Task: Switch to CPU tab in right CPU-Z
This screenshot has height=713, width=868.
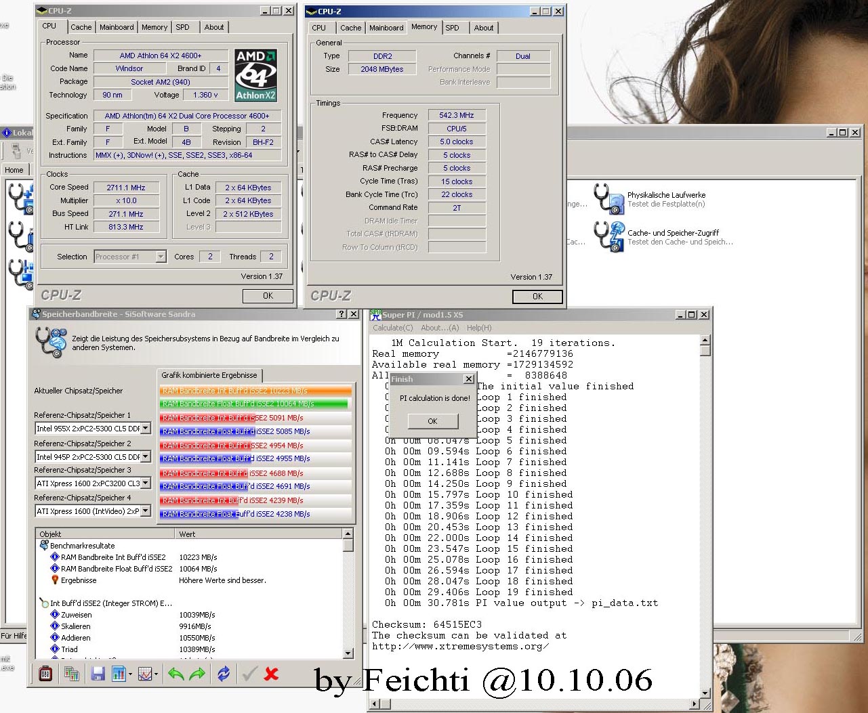Action: pos(319,28)
